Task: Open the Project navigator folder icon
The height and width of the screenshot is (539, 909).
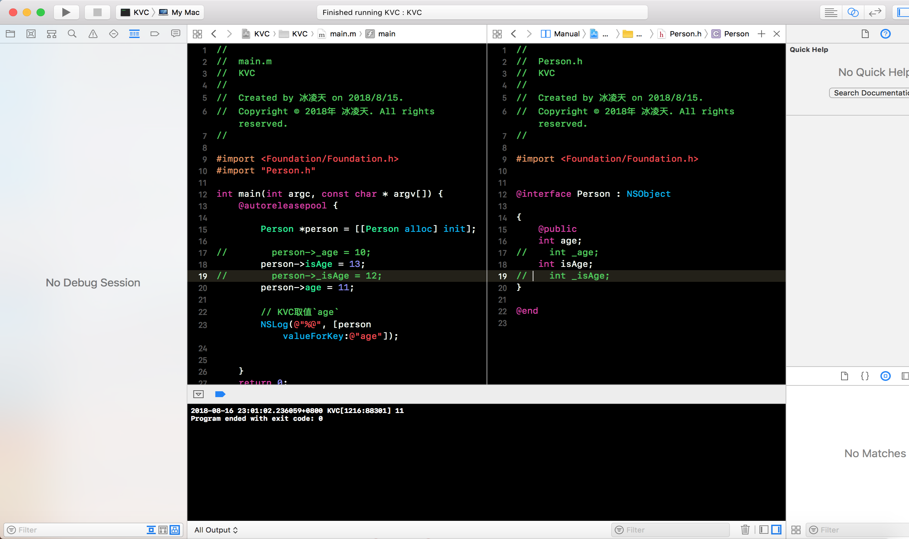Action: tap(10, 34)
